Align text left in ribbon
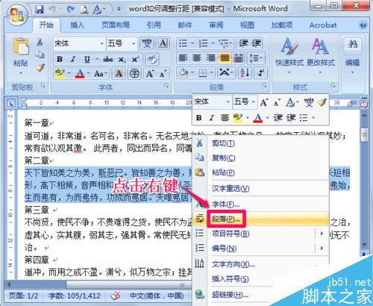This screenshot has height=306, width=373. [184, 58]
